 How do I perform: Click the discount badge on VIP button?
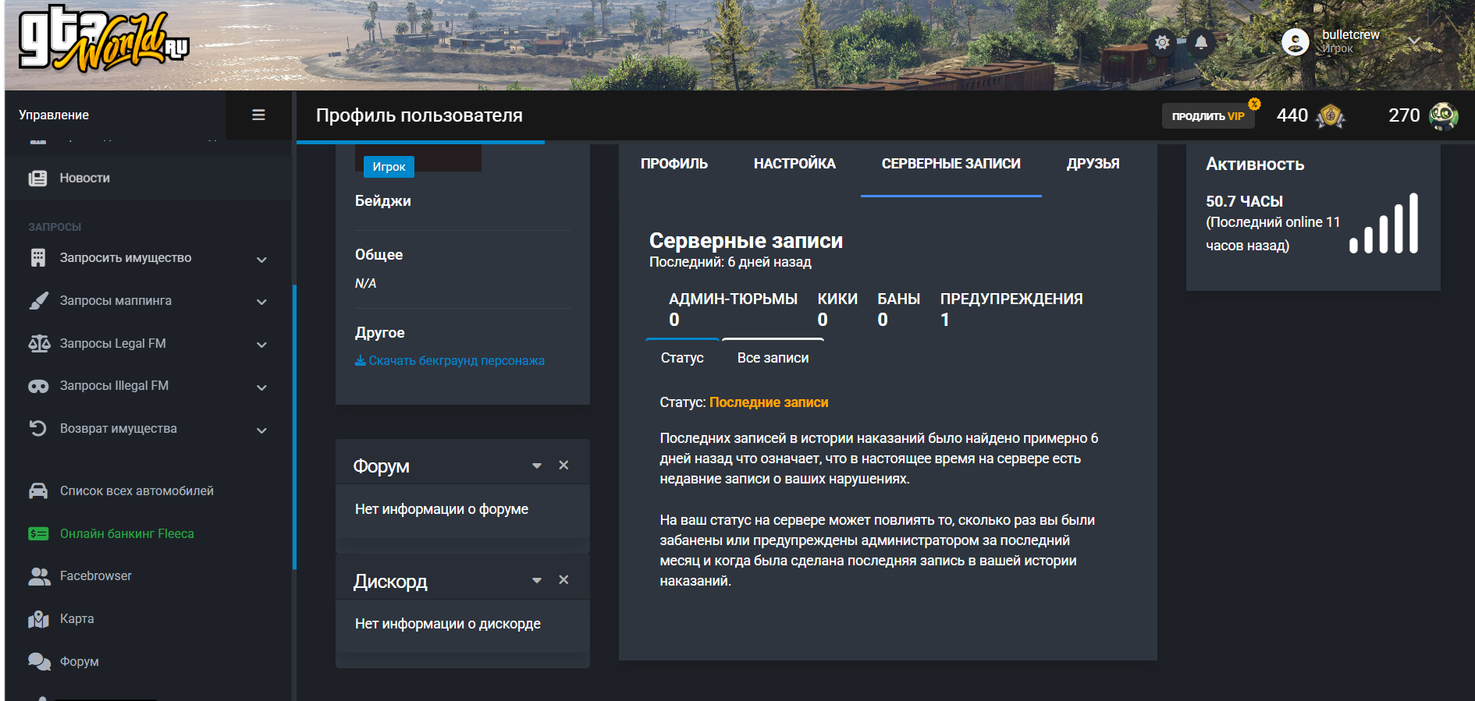[x=1254, y=104]
